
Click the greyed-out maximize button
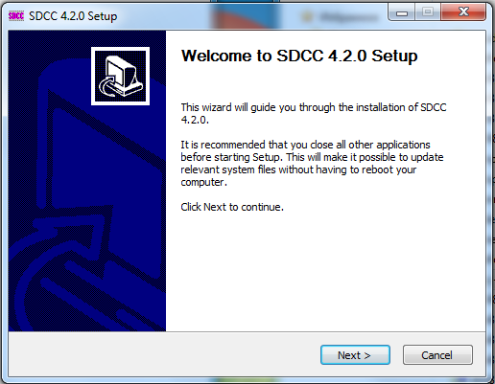pos(428,12)
